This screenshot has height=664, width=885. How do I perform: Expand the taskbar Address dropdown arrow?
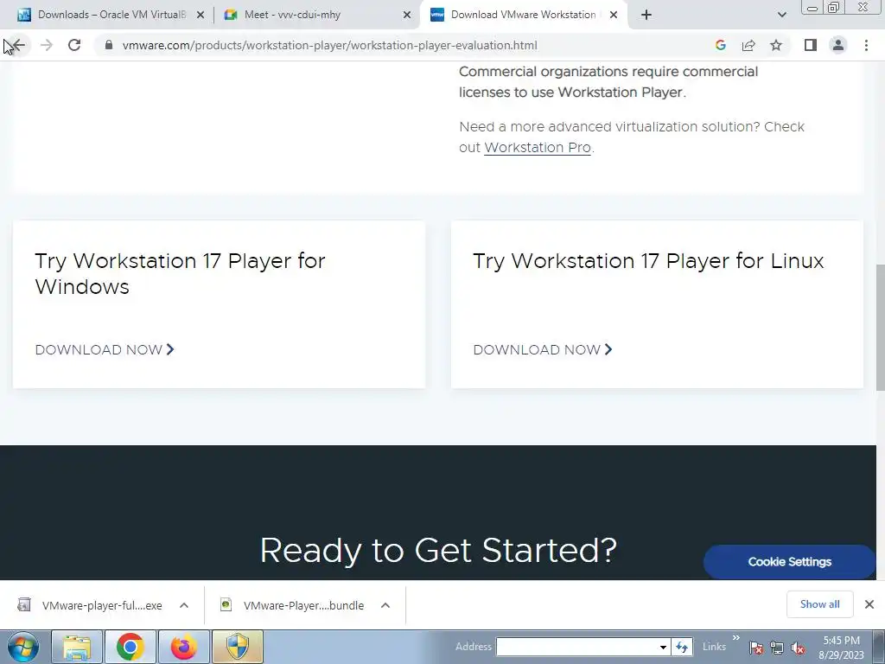tap(663, 647)
